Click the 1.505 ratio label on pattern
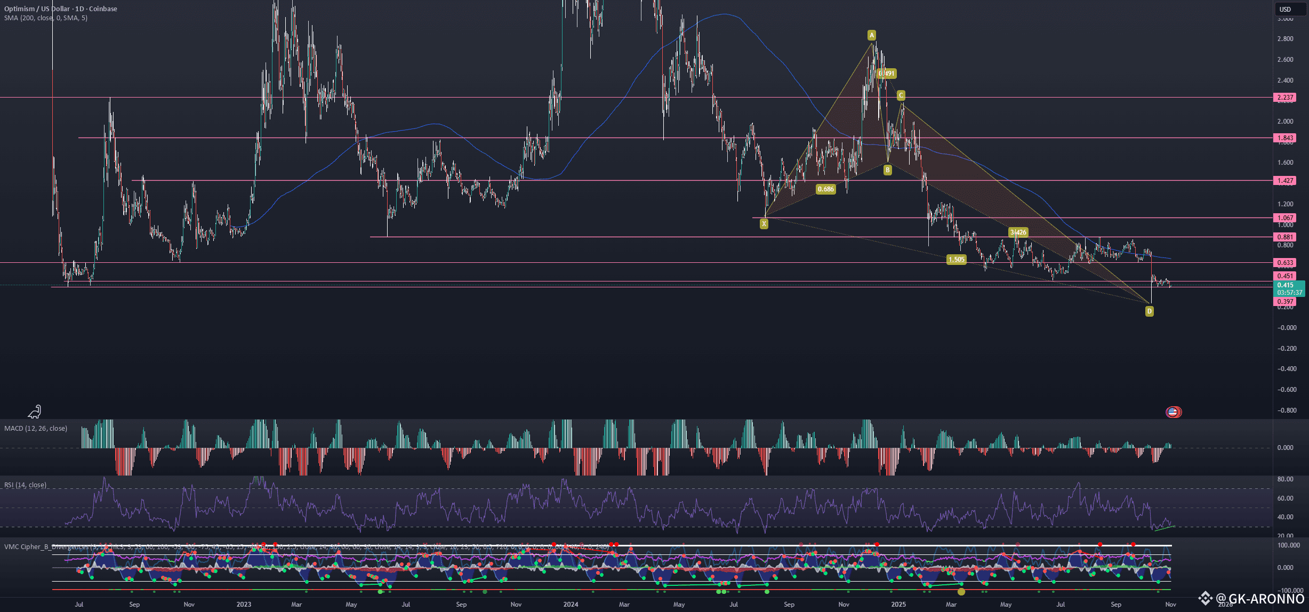Image resolution: width=1309 pixels, height=612 pixels. 956,260
